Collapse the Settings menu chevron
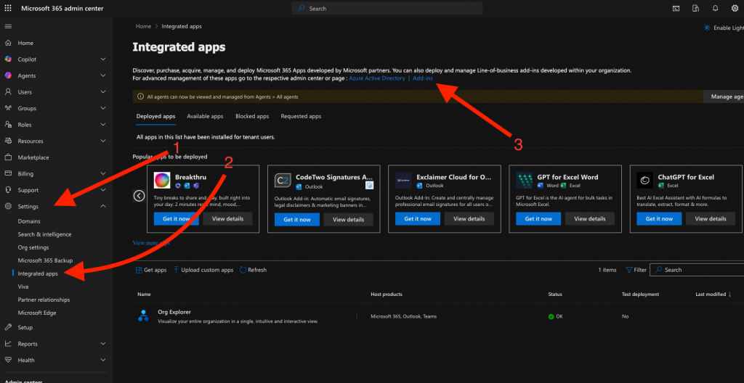The height and width of the screenshot is (383, 744). click(103, 206)
